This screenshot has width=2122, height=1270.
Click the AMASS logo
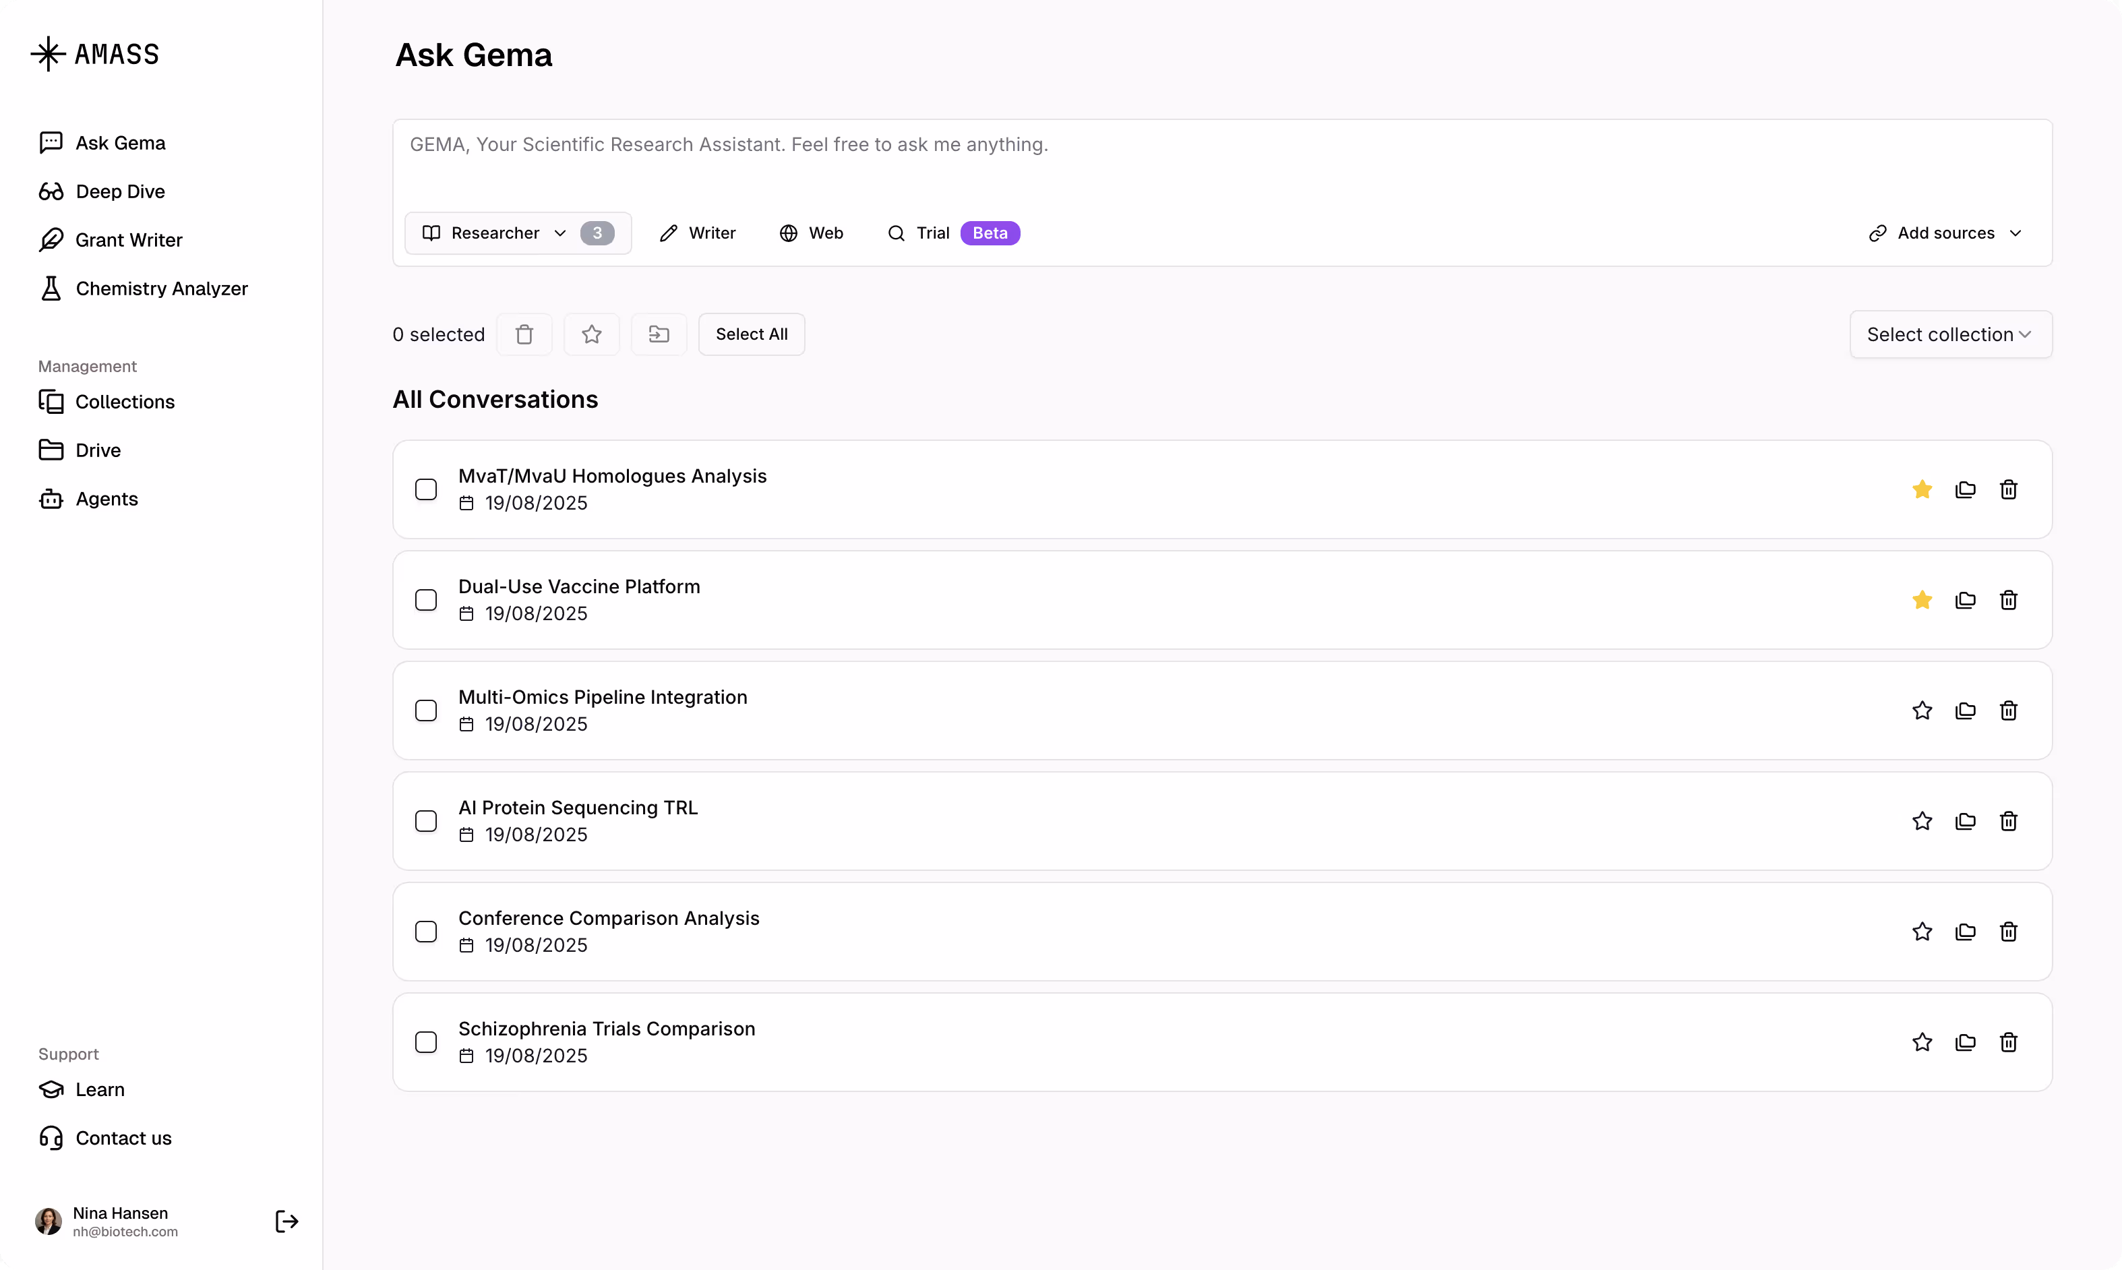(95, 54)
